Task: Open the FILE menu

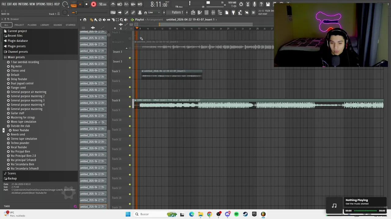Action: pyautogui.click(x=4, y=4)
